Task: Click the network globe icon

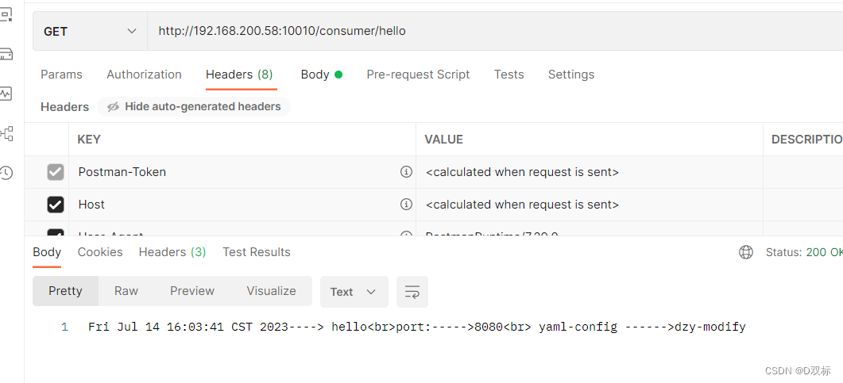Action: tap(746, 252)
